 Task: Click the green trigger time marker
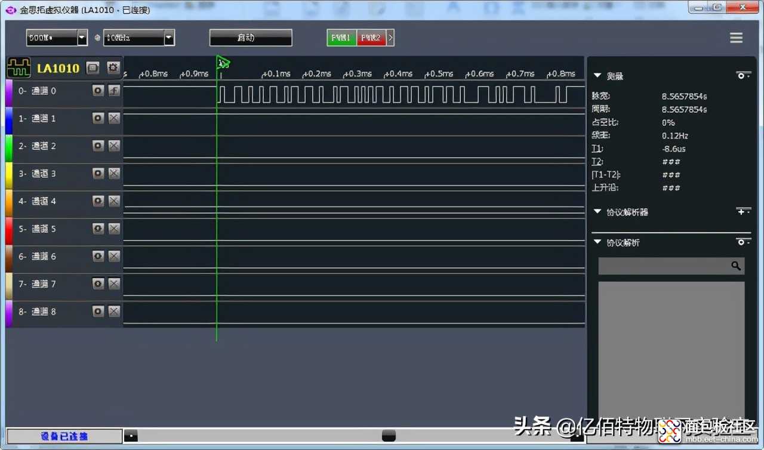pos(223,63)
